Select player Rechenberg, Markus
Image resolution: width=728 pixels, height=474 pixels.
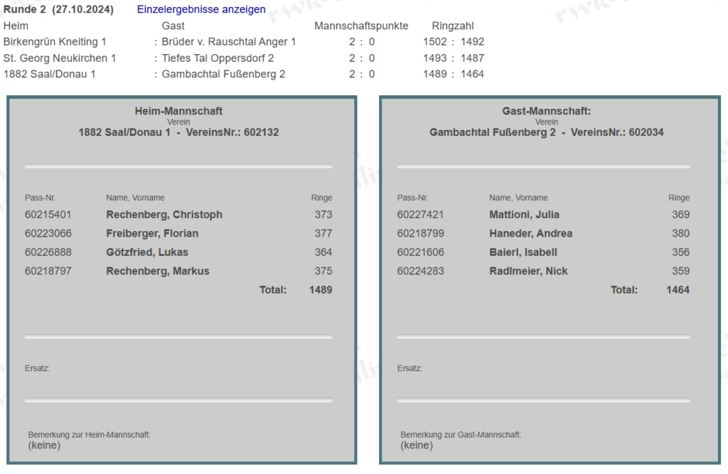(158, 271)
